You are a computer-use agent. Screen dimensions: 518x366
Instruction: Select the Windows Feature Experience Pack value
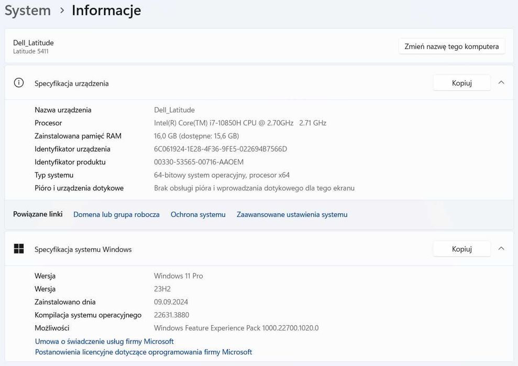pyautogui.click(x=236, y=328)
